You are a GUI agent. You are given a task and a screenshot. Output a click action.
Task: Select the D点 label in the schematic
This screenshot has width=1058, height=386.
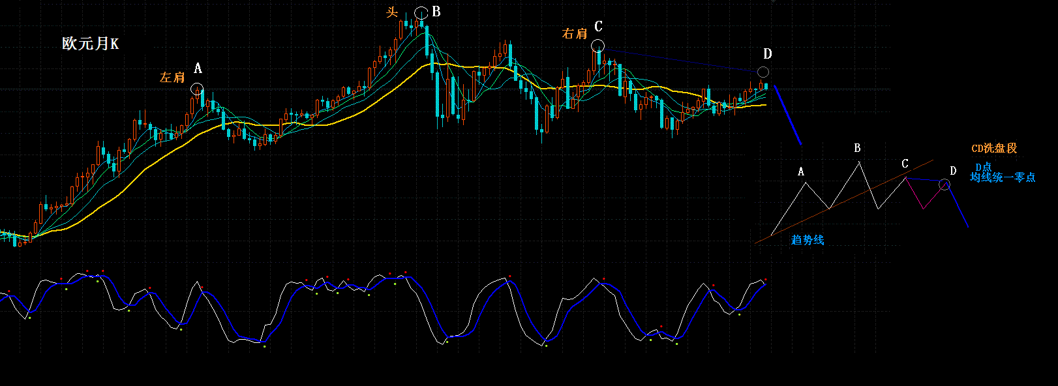[x=983, y=168]
